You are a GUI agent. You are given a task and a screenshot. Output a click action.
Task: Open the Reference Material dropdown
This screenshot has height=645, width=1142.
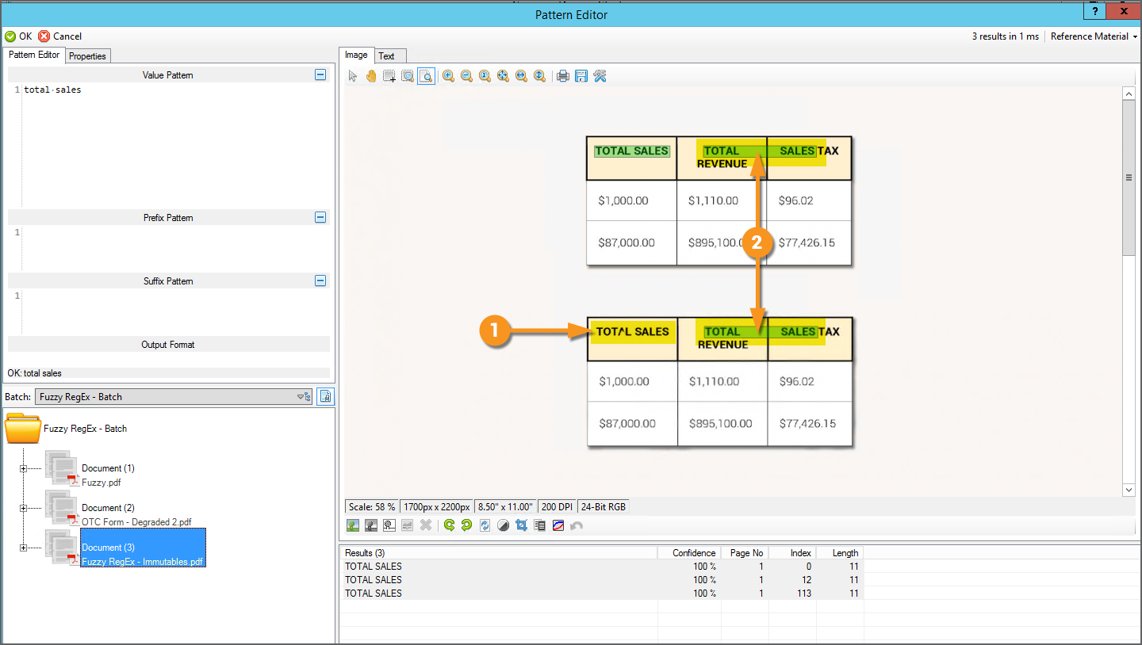(x=1094, y=36)
